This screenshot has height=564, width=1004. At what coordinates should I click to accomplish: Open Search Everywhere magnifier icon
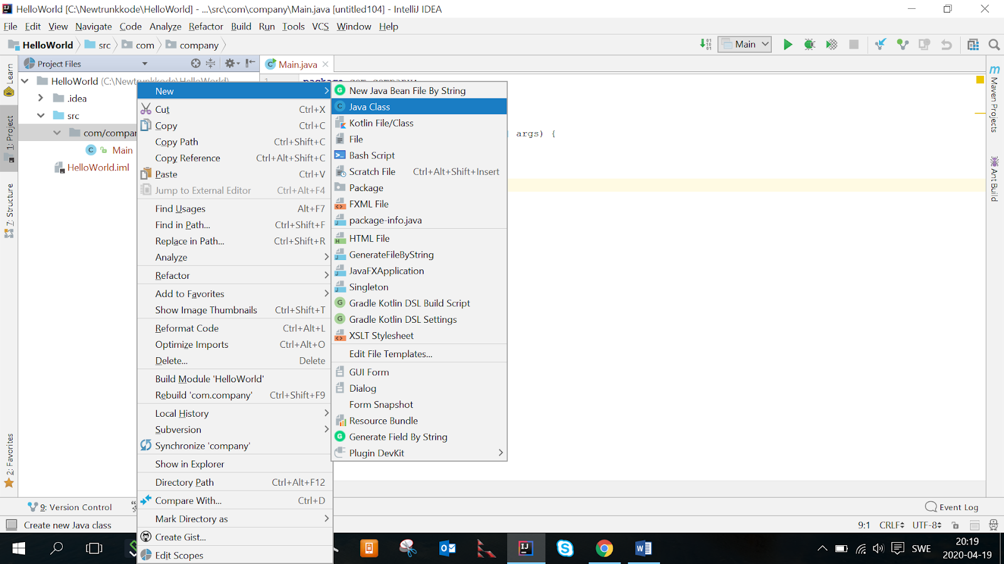(994, 44)
